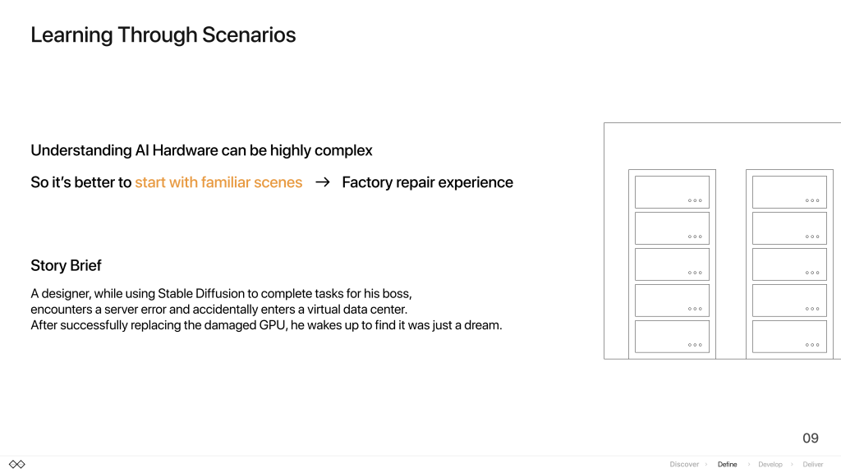Screen dimensions: 841x473
Task: Click the 'Story Brief' heading
Action: 66,265
